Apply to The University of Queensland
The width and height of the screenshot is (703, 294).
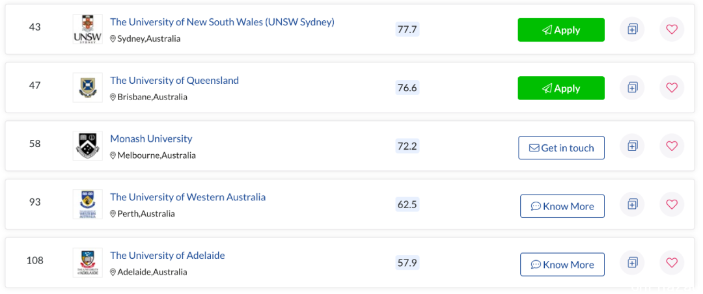(x=561, y=88)
